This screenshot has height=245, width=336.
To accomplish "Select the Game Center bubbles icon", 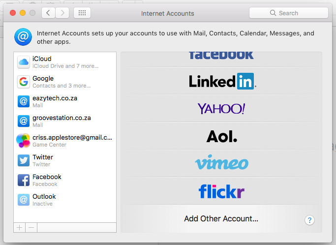I will pyautogui.click(x=23, y=141).
